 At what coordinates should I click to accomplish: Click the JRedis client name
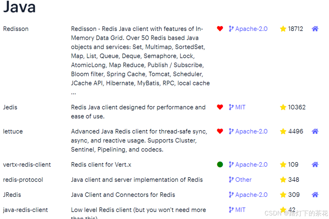12,195
